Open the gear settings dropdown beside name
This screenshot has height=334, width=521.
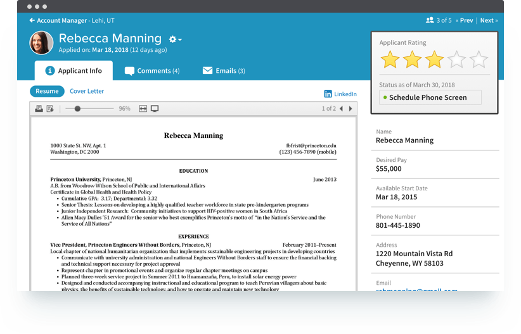(x=175, y=39)
